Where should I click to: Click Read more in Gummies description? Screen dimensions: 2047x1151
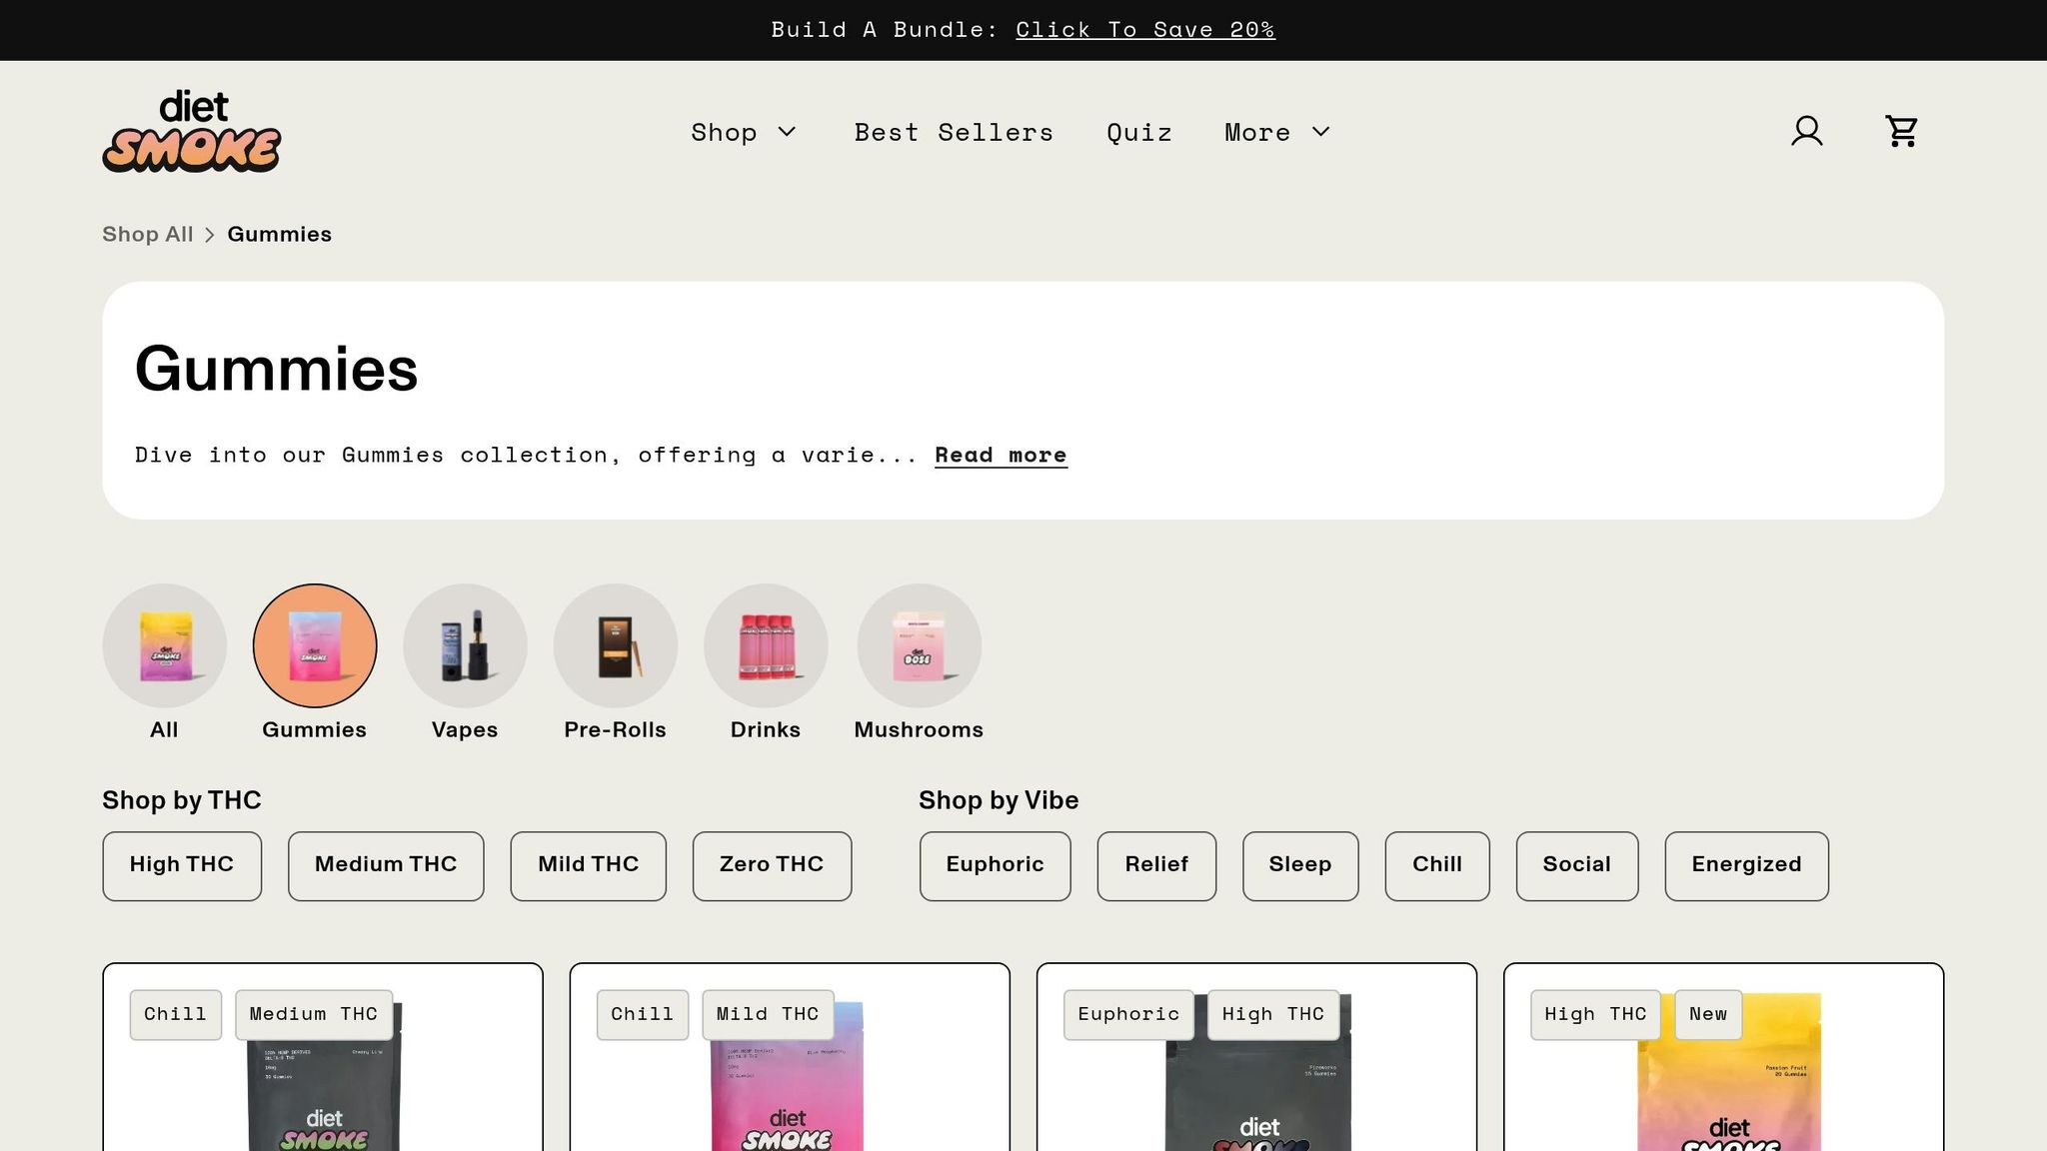[1001, 455]
